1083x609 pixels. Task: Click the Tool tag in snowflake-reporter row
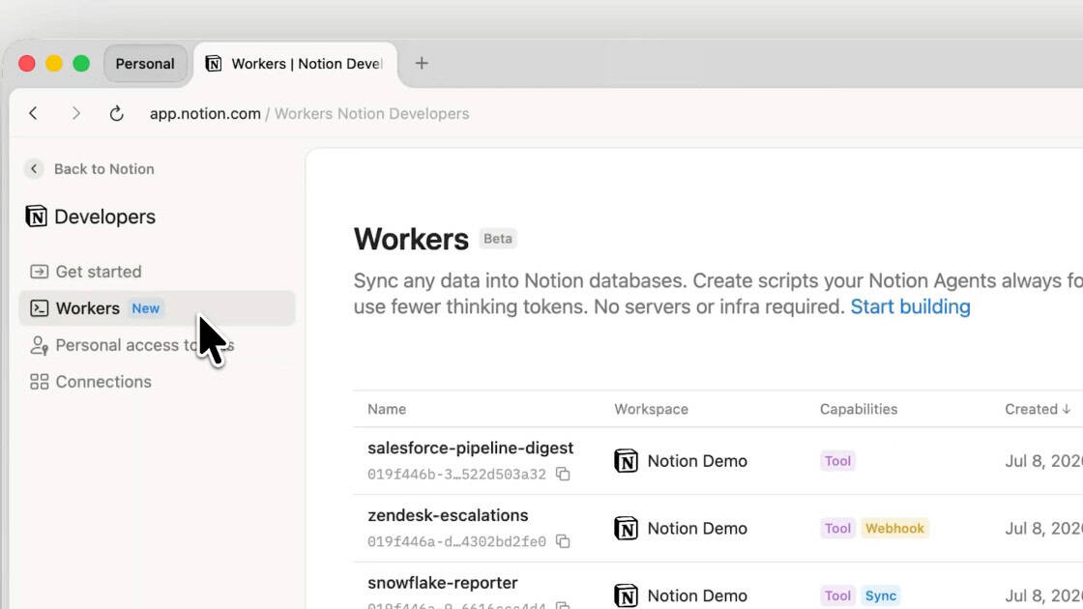[837, 595]
